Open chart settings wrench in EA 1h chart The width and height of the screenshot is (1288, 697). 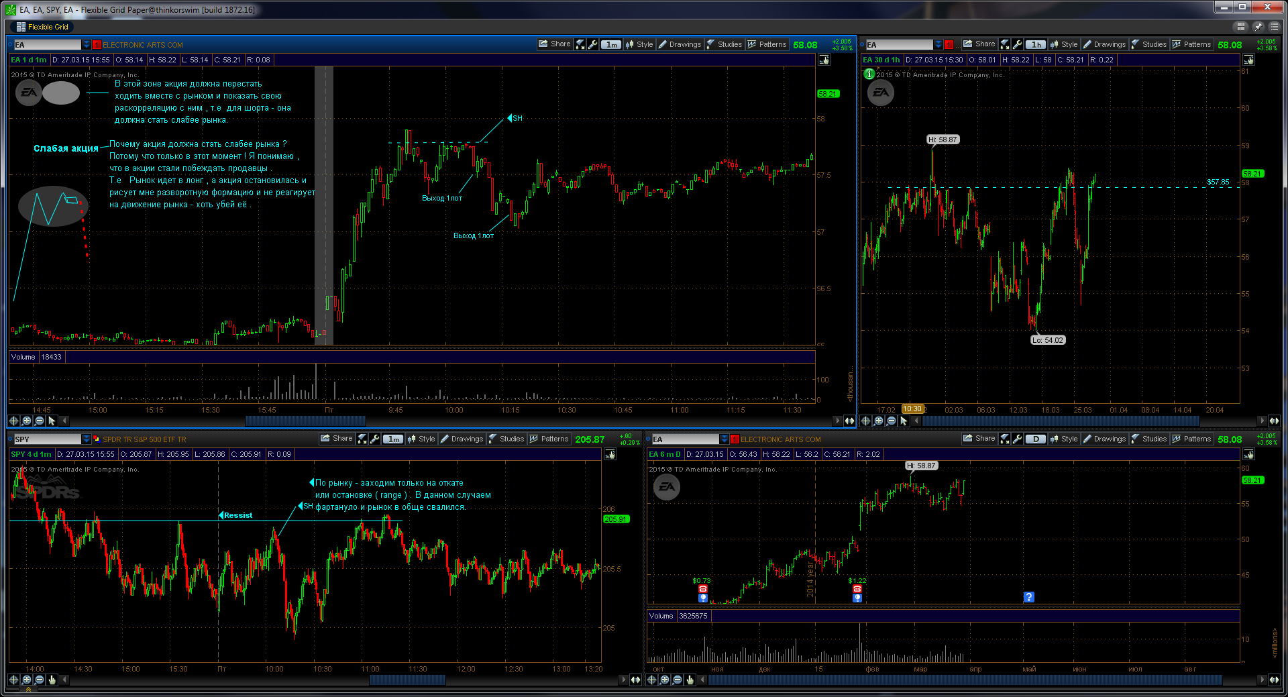(x=1018, y=44)
